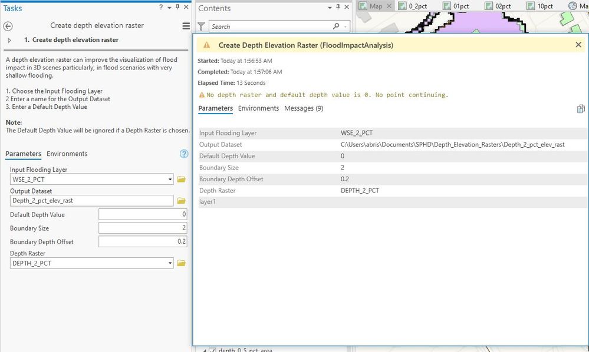
Task: Switch to the 0_2pct view tab
Action: click(413, 6)
